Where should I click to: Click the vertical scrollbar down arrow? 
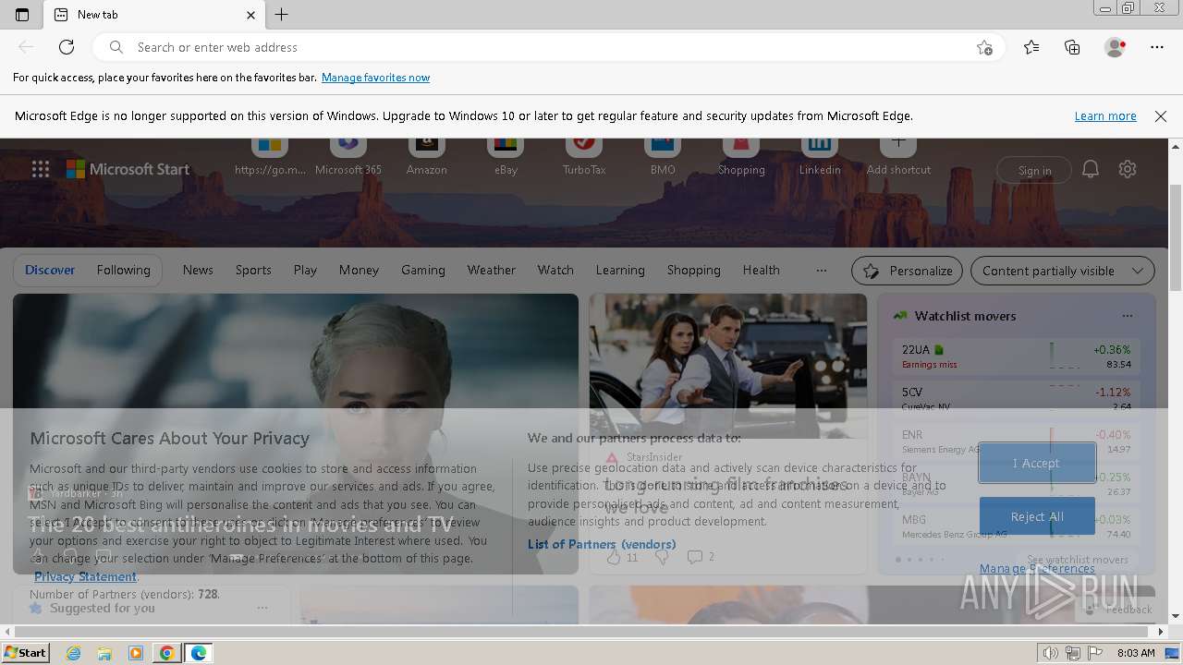coord(1176,616)
